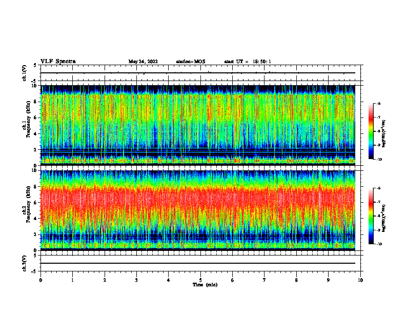This screenshot has height=314, width=406.
Task: Click the ch.1 spectrogram color scale bar
Action: [371, 131]
